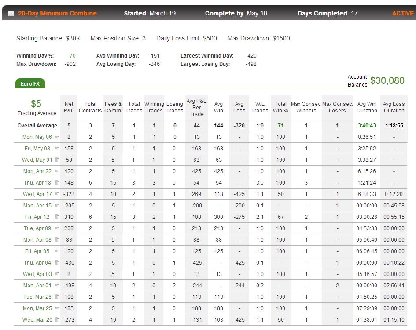Open the Fri, May 03 date link
Image resolution: width=416 pixels, height=330 pixels.
(37, 149)
